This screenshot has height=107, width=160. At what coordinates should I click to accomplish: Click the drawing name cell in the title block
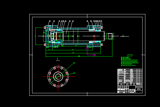coord(139,89)
